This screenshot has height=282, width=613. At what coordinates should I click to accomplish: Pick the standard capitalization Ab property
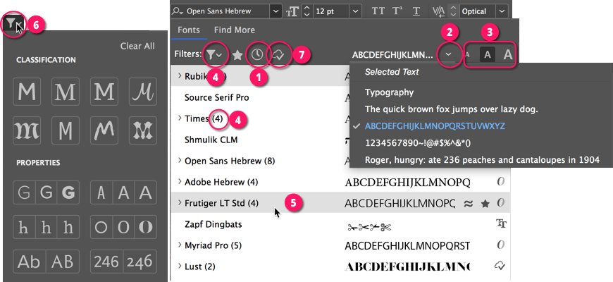coord(30,262)
